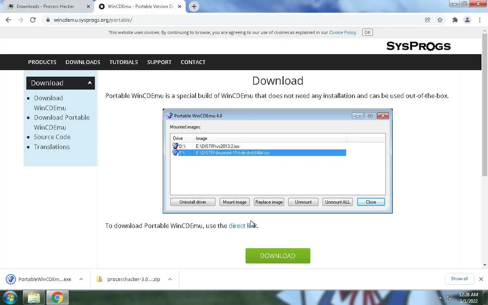The image size is (488, 305).
Task: Go back to the previous page
Action: click(8, 20)
